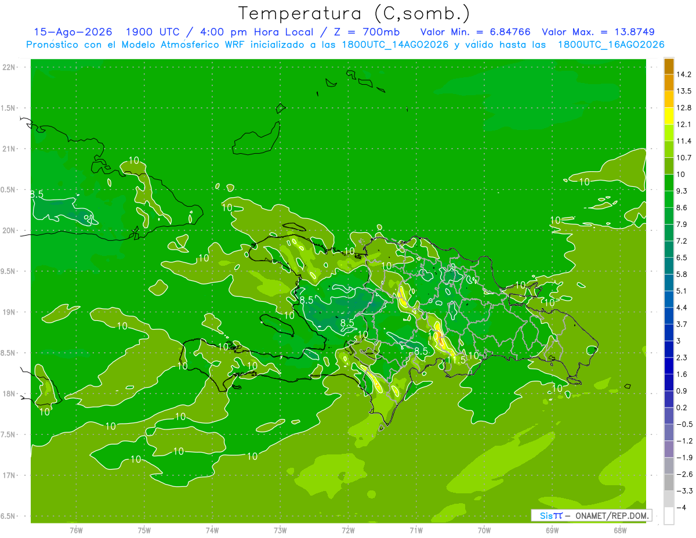Click the "75W" longitude axis label
Screen dimensions: 696x538
(x=144, y=530)
